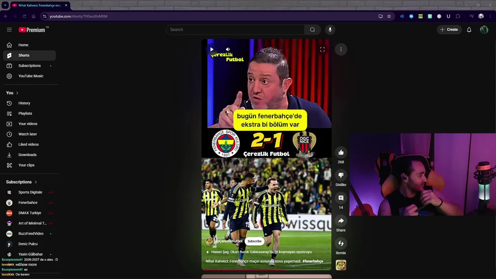Open Your videos
This screenshot has width=496, height=279.
click(x=29, y=124)
